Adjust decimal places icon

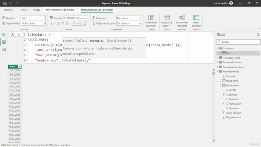click(x=67, y=23)
